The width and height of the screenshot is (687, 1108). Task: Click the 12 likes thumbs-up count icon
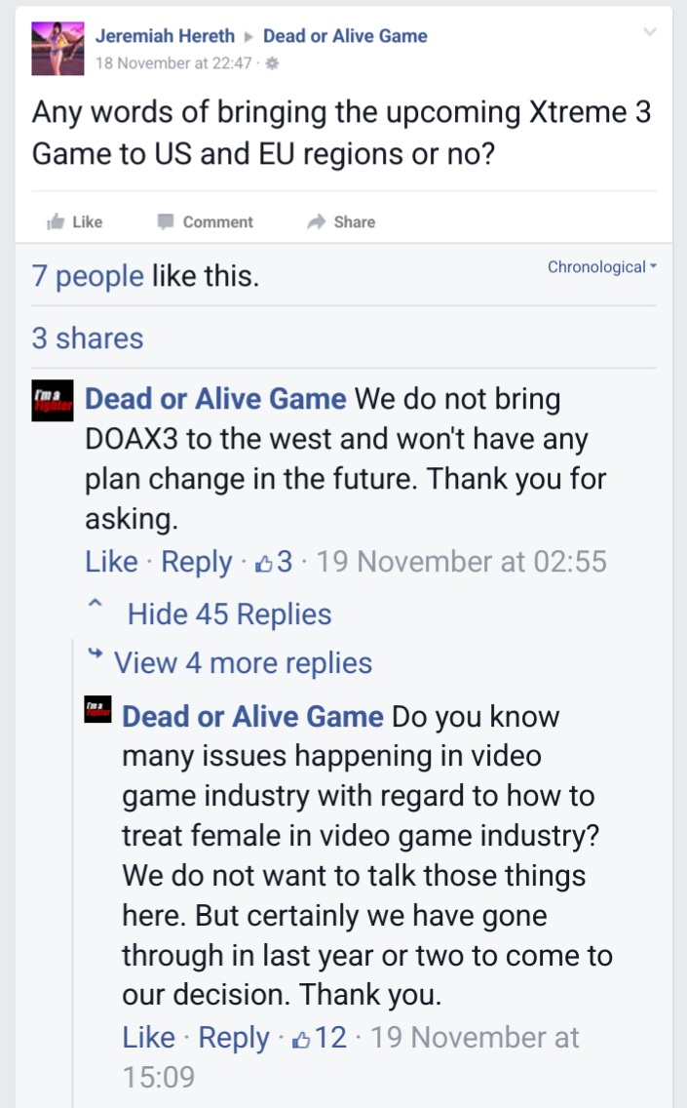click(x=301, y=1039)
